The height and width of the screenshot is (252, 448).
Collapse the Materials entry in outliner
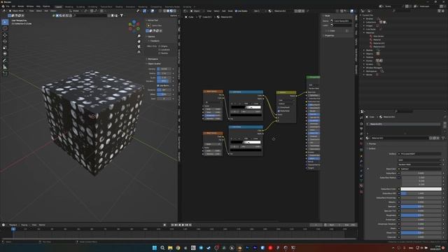tap(364, 33)
